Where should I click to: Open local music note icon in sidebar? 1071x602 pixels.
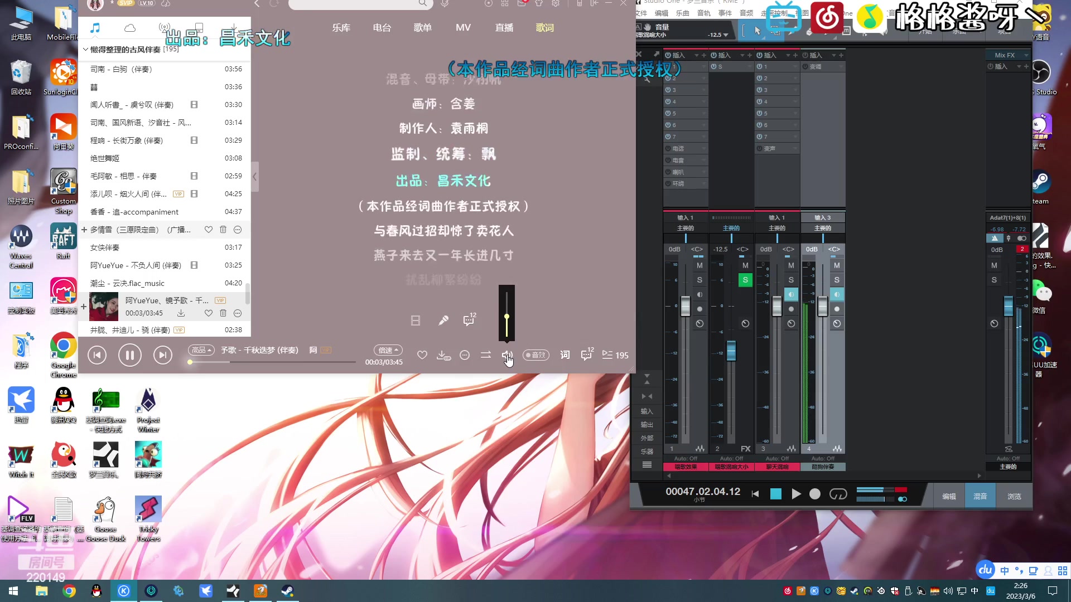pos(95,28)
